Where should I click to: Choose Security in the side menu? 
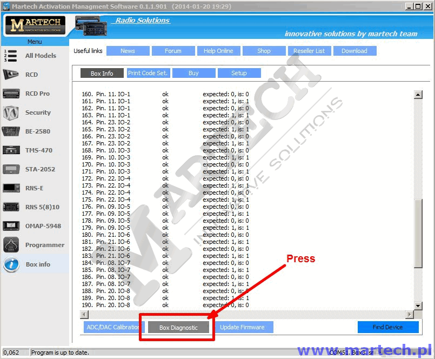[38, 112]
